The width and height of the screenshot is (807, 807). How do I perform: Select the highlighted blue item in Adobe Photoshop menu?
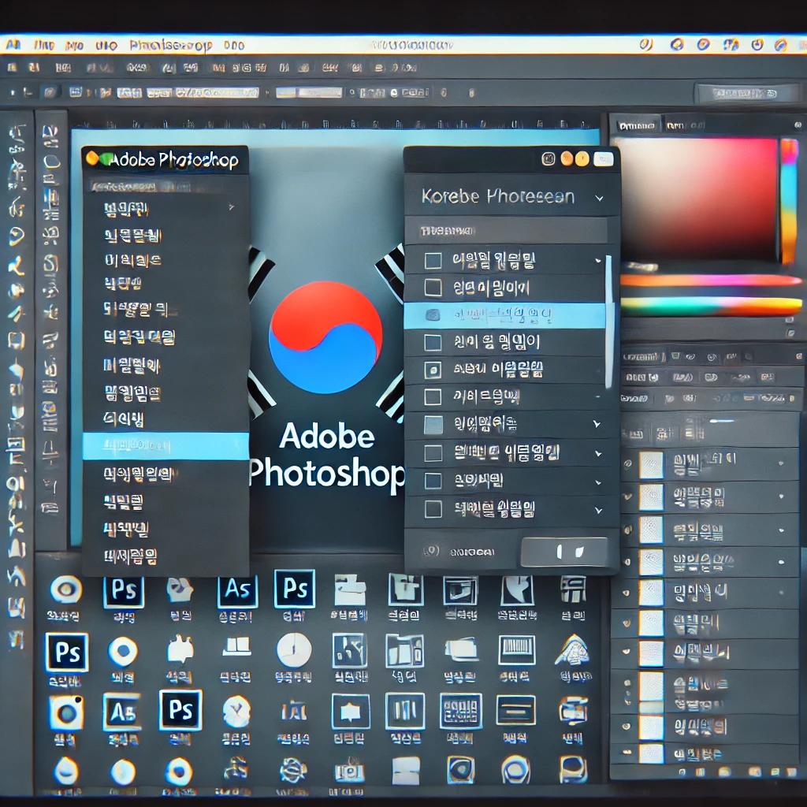tap(165, 446)
